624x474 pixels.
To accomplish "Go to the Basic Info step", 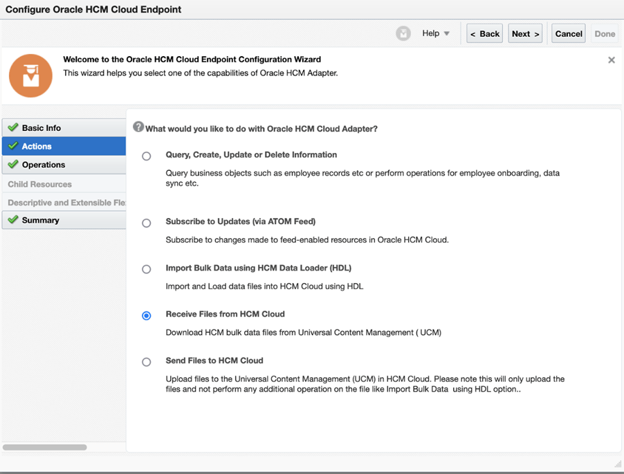I will pyautogui.click(x=42, y=128).
